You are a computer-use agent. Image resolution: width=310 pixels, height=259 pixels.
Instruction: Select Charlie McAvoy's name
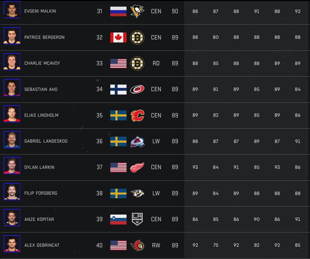(x=42, y=63)
